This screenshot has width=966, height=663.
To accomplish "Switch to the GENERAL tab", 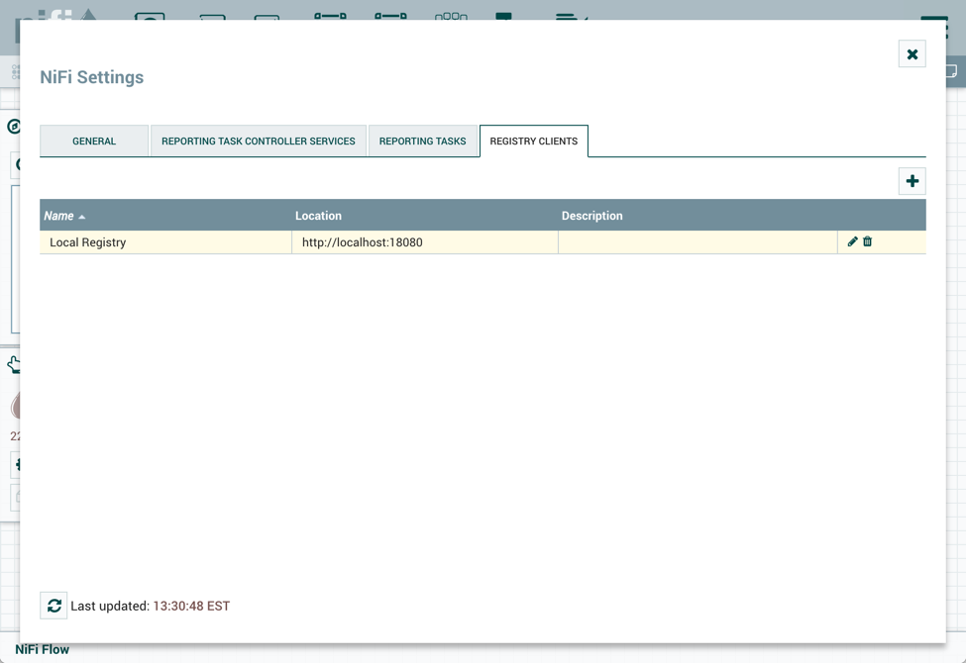I will 94,141.
